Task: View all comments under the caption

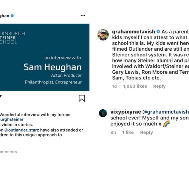Action: click(8, 152)
